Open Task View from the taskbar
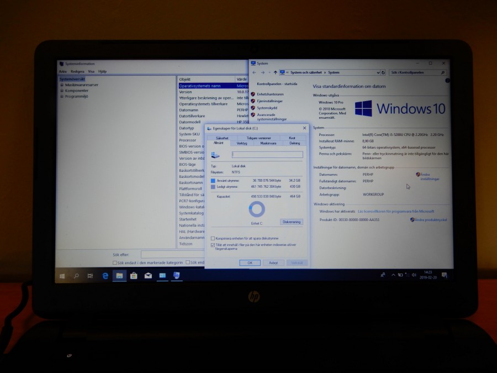 90,275
